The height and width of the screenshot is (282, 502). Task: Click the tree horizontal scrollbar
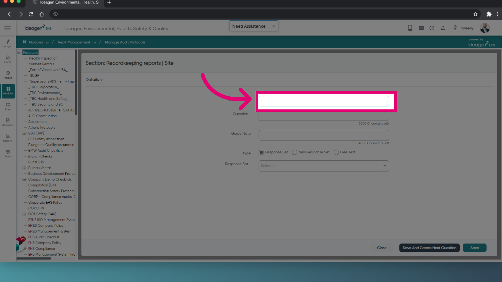tap(34, 258)
